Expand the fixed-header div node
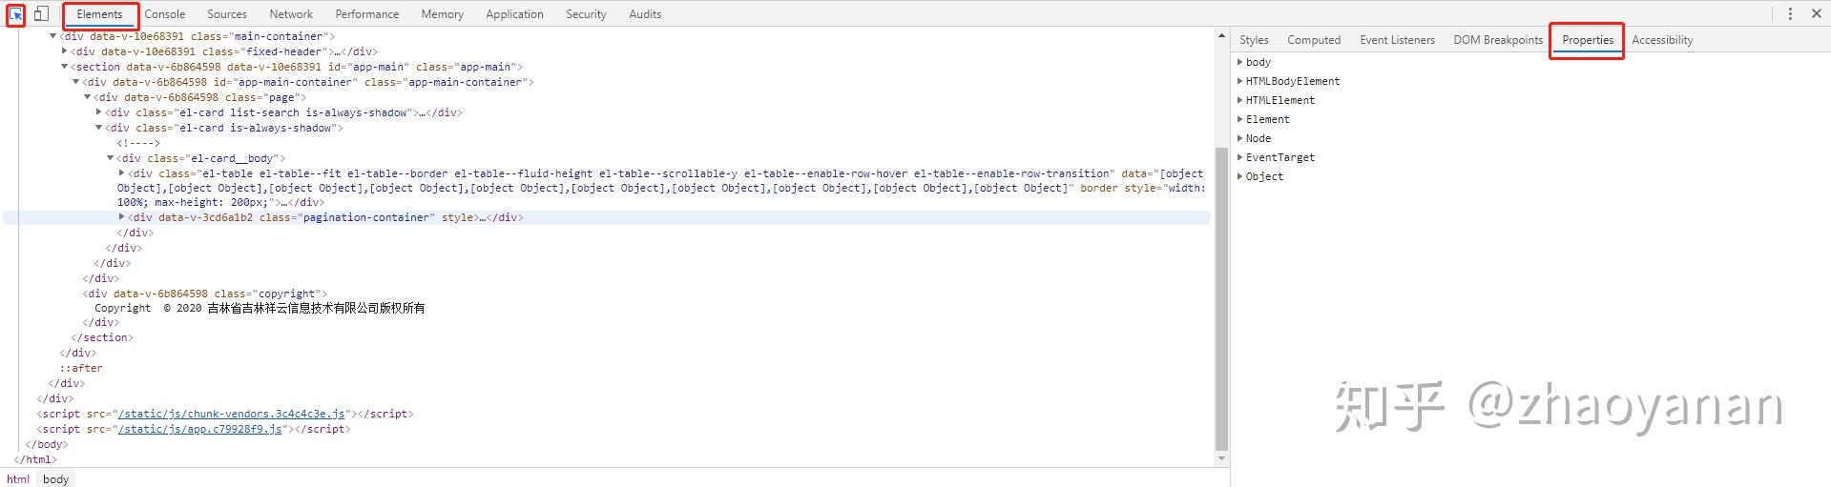1831x487 pixels. [x=64, y=51]
